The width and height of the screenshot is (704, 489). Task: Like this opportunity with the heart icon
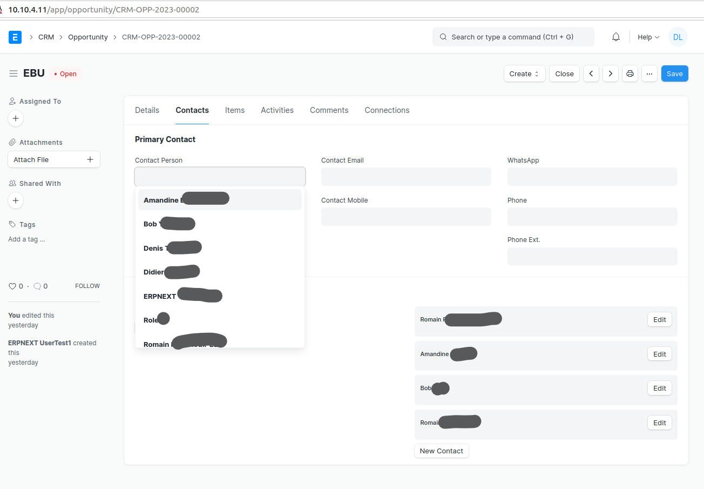[x=12, y=286]
